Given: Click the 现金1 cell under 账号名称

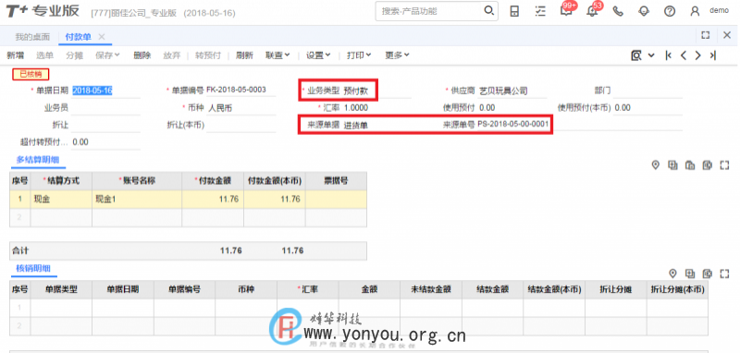Looking at the screenshot, I should (137, 200).
